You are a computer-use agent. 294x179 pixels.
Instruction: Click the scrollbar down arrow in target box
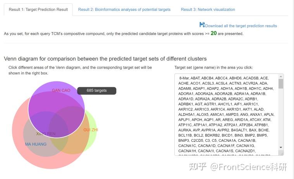click(281, 148)
